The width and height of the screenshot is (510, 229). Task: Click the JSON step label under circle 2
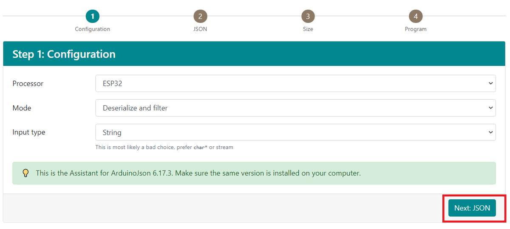click(x=200, y=29)
